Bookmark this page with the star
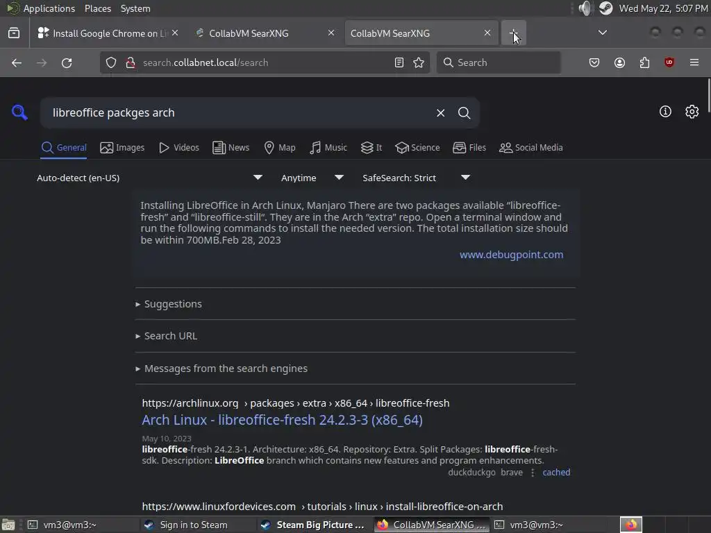This screenshot has height=533, width=711. click(x=419, y=62)
